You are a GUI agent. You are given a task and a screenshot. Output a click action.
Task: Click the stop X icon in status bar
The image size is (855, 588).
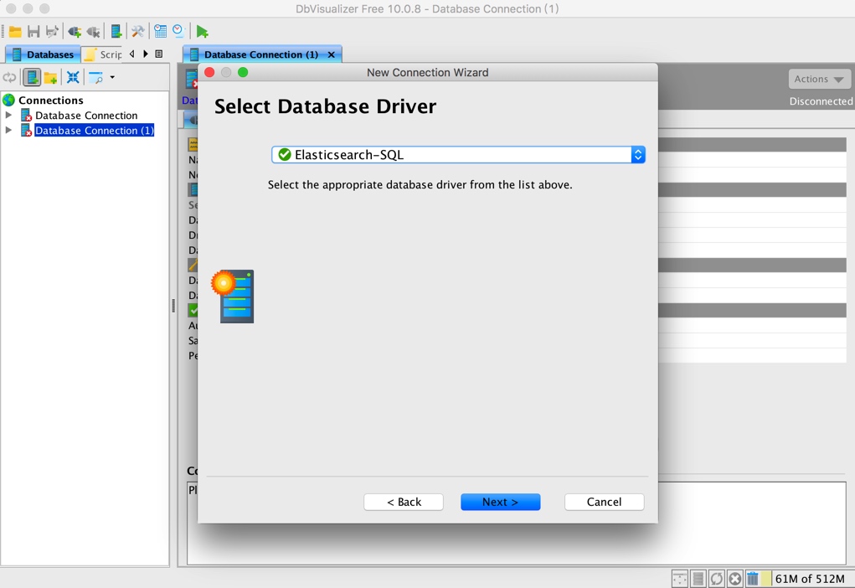click(x=735, y=578)
